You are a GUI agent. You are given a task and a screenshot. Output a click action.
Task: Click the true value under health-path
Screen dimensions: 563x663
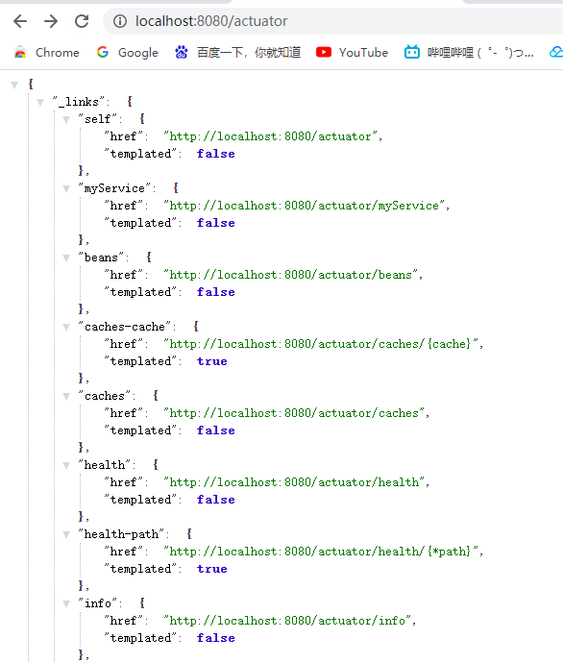[211, 569]
